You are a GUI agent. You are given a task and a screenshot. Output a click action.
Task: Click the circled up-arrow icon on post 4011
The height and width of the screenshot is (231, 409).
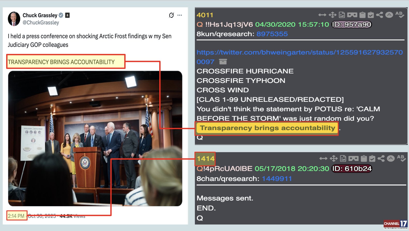pyautogui.click(x=389, y=15)
